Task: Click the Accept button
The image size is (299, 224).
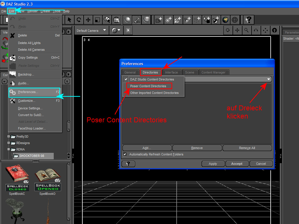Action: tap(237, 164)
